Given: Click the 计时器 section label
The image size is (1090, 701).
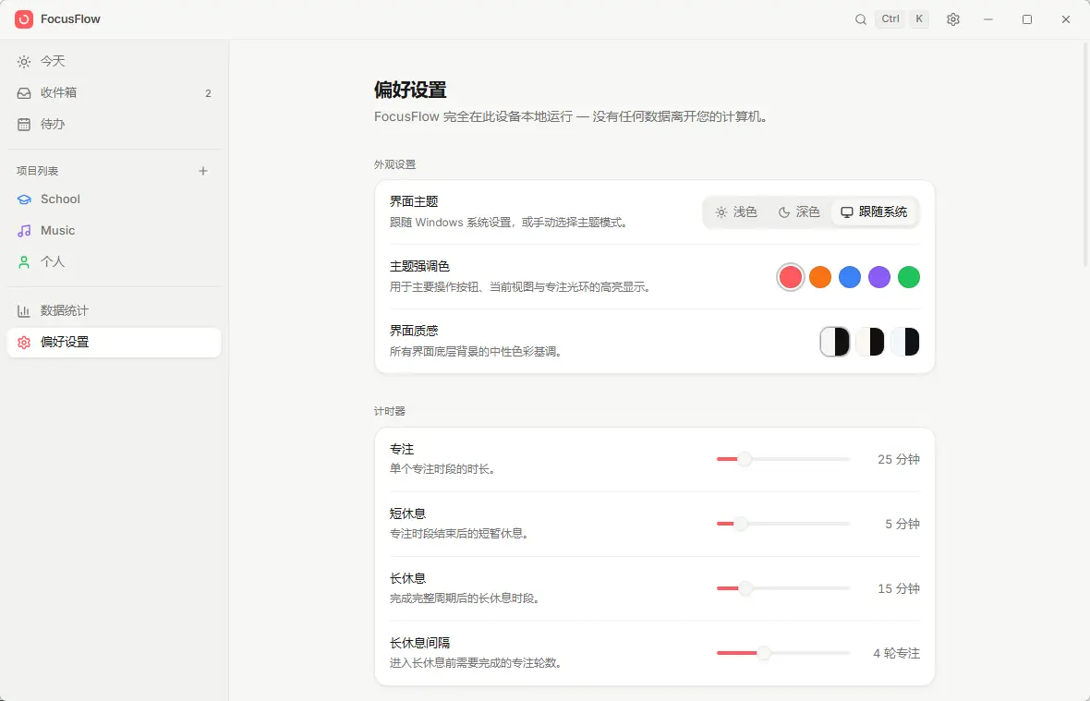Looking at the screenshot, I should coord(389,411).
